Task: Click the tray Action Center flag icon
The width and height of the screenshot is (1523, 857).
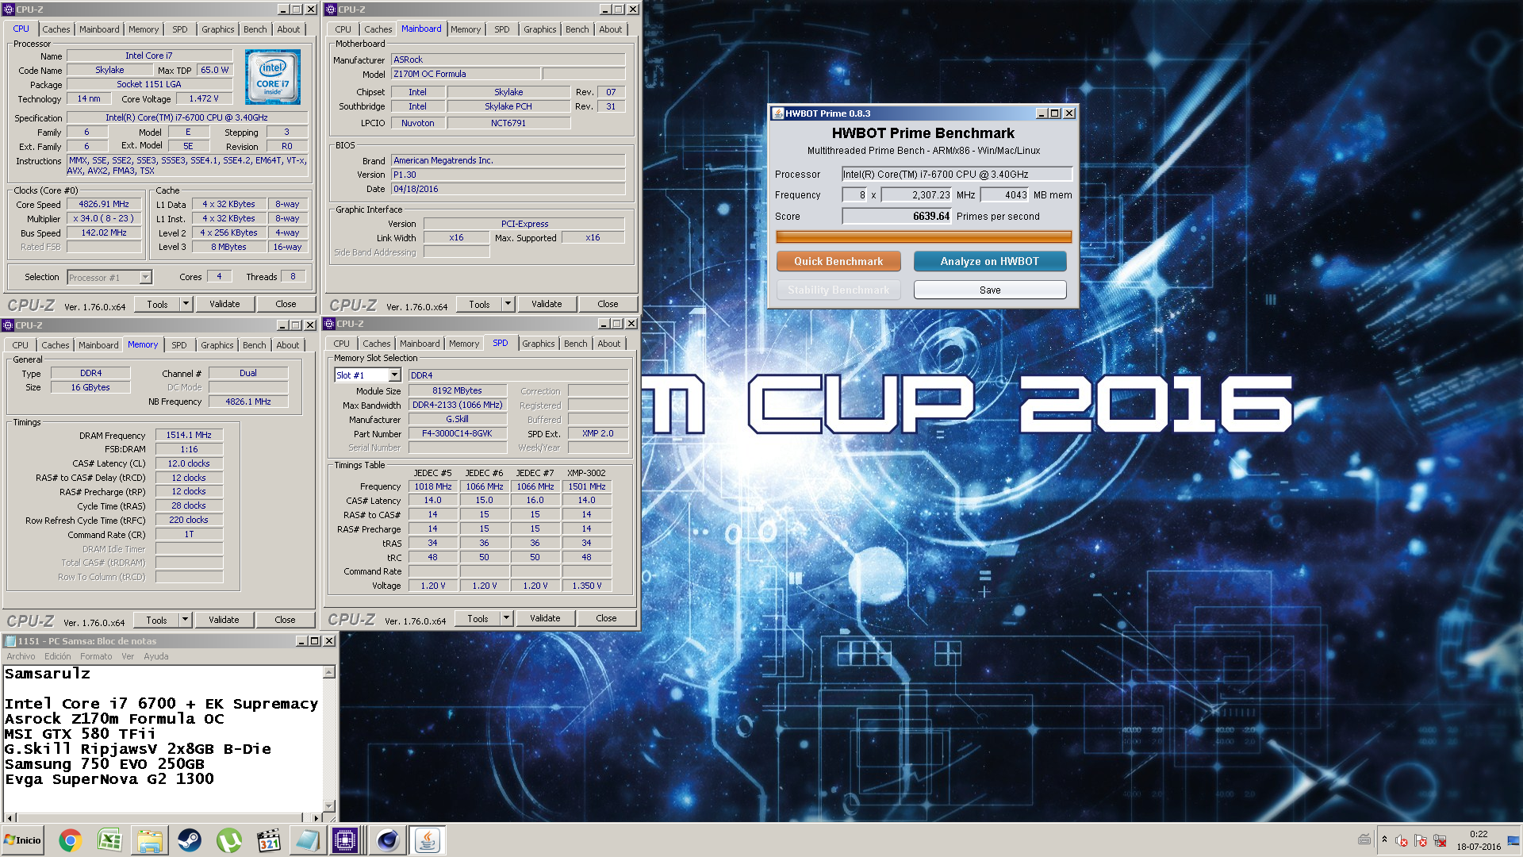Action: point(1421,840)
